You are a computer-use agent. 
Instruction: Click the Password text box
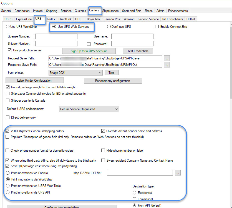132,44
